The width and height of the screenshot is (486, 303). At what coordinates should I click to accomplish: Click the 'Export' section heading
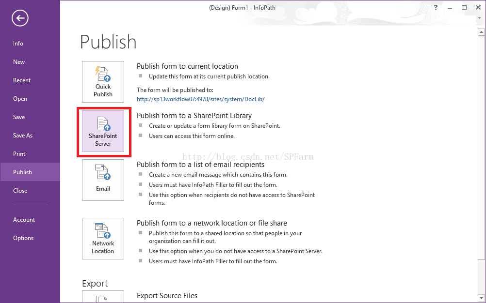95,284
